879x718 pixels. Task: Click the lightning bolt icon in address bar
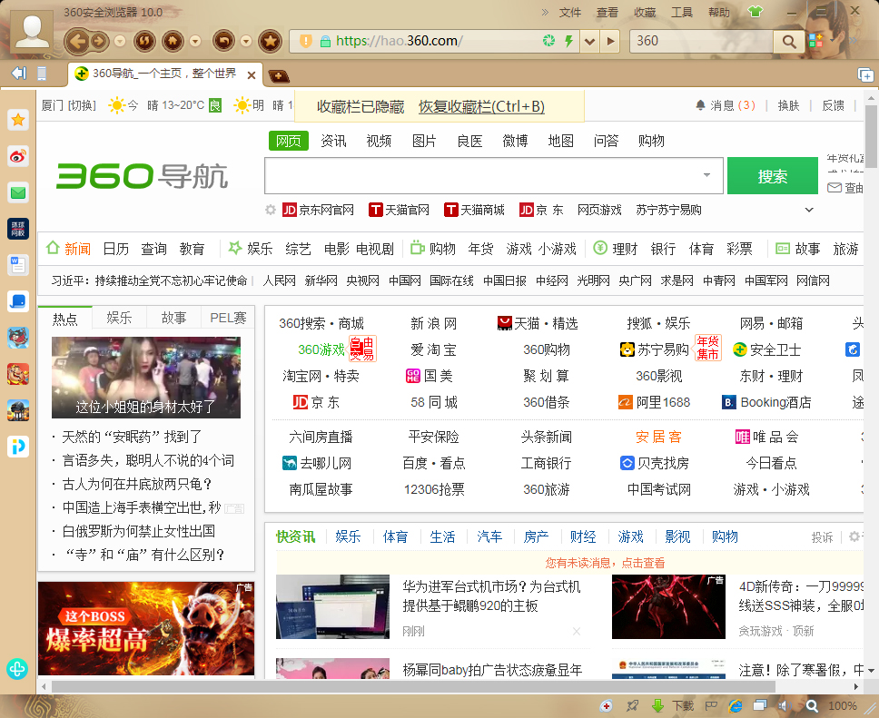567,42
